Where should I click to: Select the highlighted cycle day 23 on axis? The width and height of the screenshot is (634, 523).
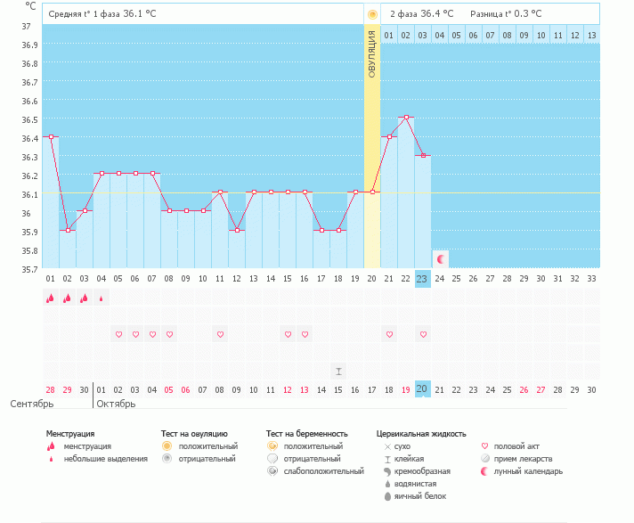pos(423,279)
